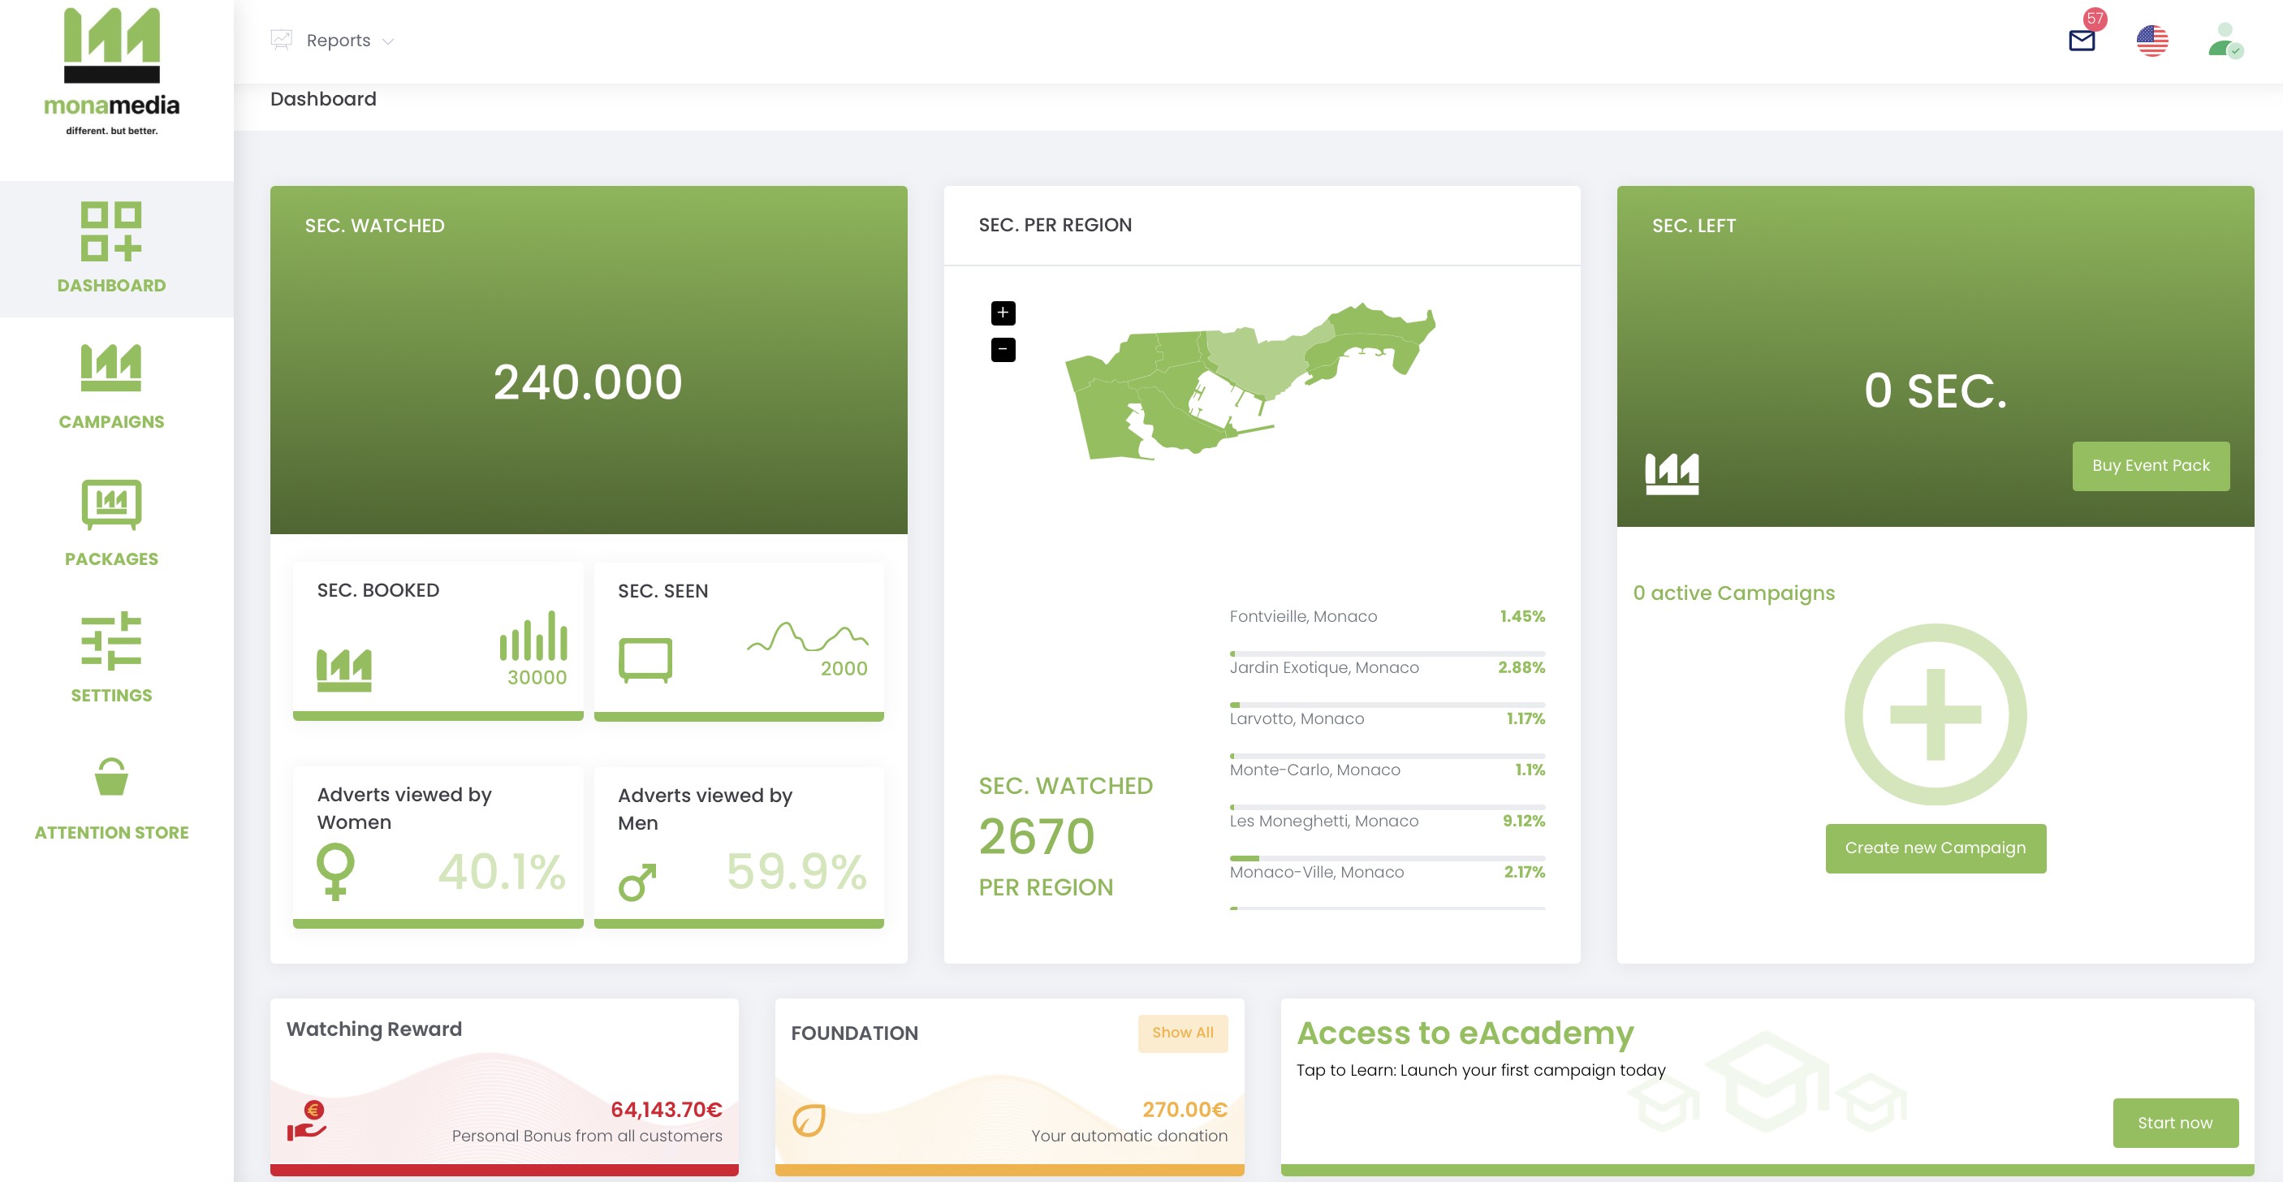Expand the Reports dropdown chevron

(387, 41)
